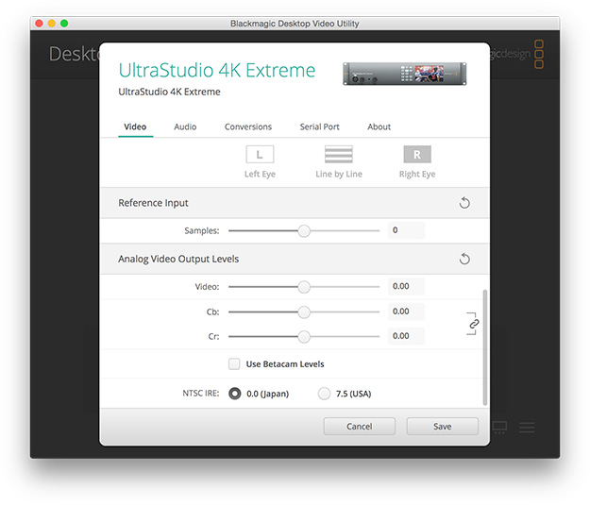Choose 7.5 (USA) NTSC IRE option
Image resolution: width=590 pixels, height=505 pixels.
tap(325, 394)
